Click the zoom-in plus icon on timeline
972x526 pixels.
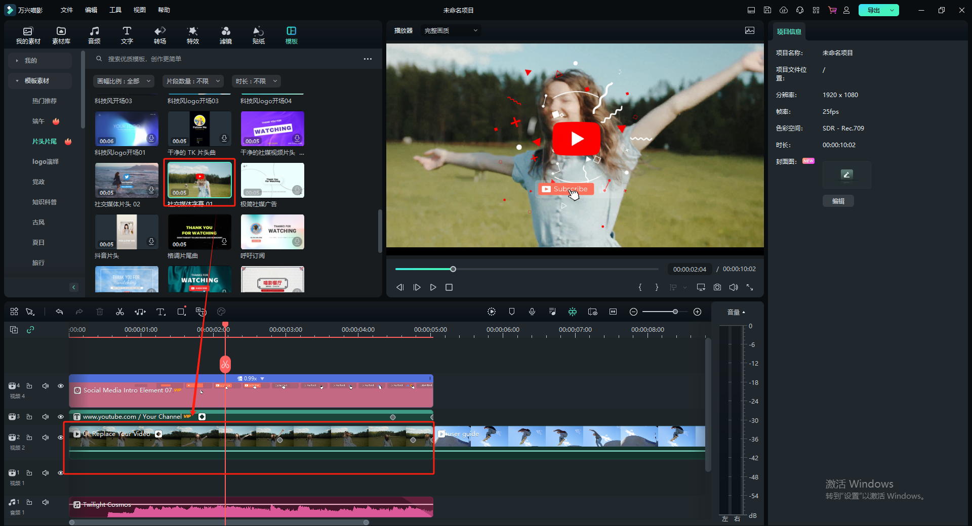(x=697, y=312)
